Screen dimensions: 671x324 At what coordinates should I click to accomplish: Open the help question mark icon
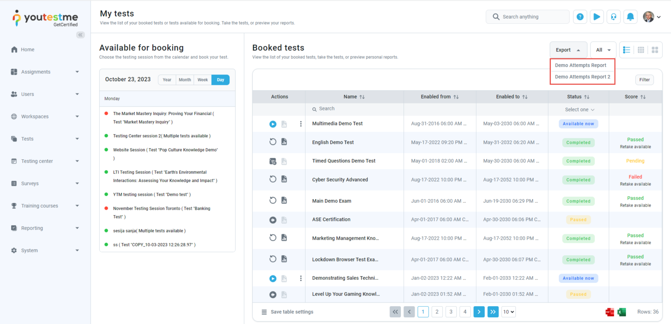580,17
